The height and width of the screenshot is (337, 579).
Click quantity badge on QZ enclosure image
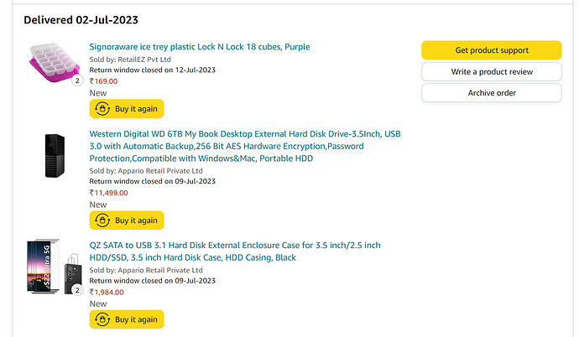[77, 290]
